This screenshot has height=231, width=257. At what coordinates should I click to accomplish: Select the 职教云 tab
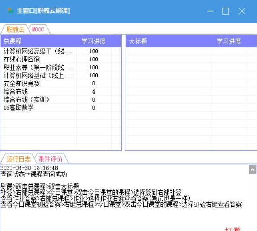click(x=15, y=29)
